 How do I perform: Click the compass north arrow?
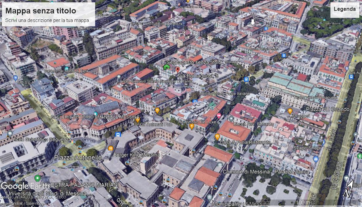349,189
